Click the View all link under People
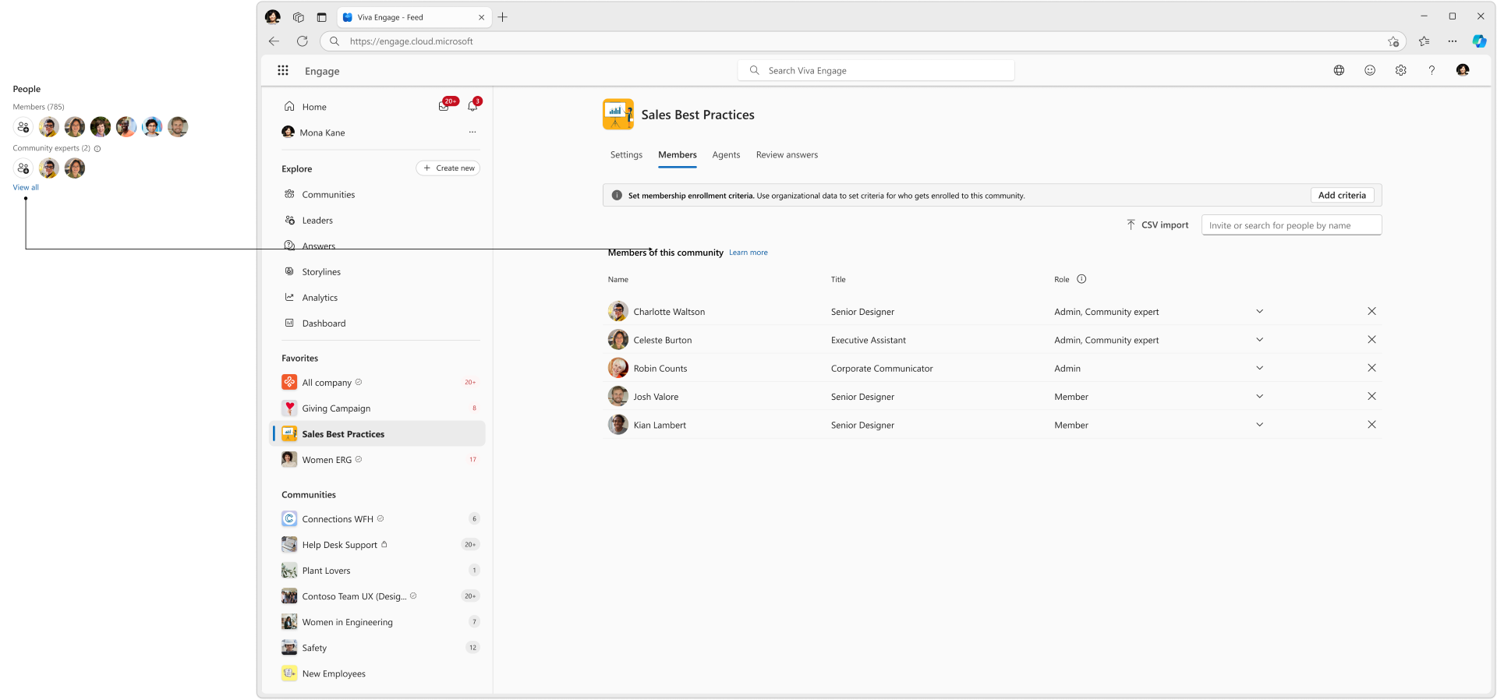The image size is (1497, 700). [x=26, y=187]
